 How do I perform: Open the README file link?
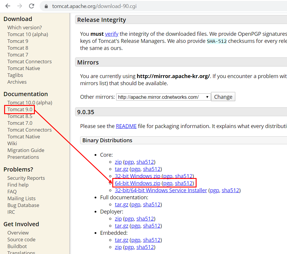click(x=126, y=126)
